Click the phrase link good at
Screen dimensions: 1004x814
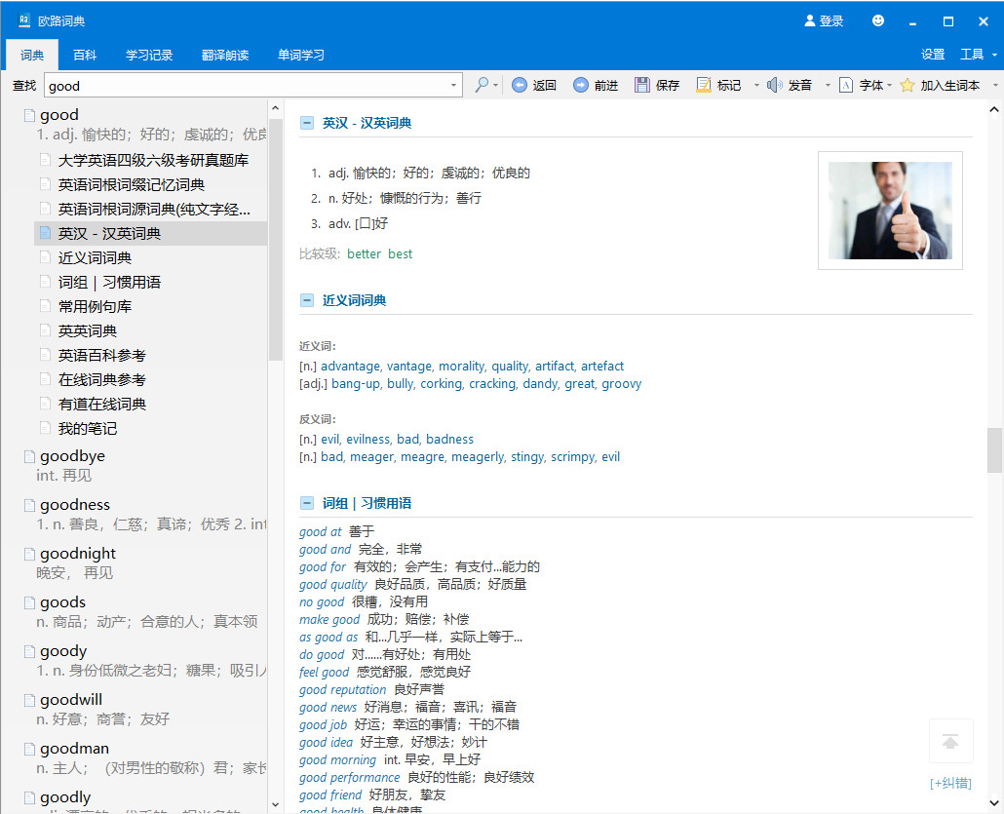coord(320,531)
